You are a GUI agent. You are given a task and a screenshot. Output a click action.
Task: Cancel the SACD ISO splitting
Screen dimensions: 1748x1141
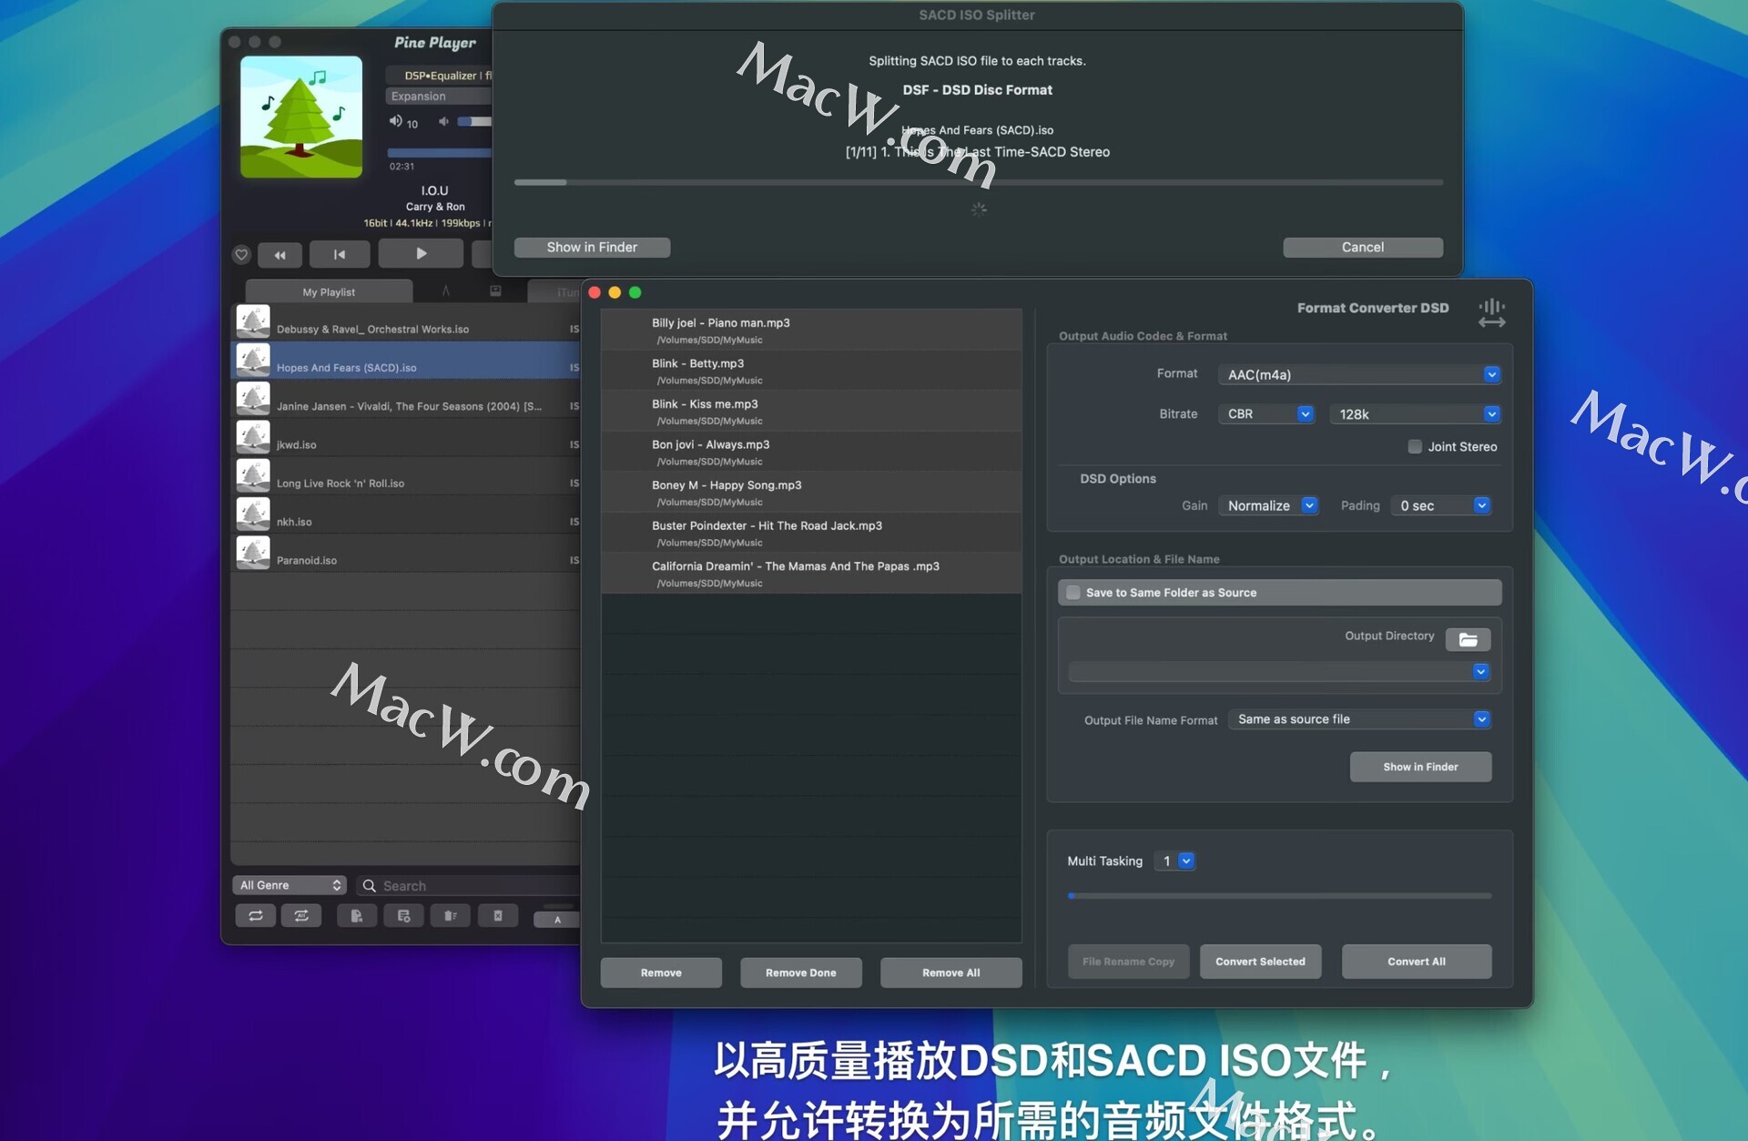point(1362,248)
